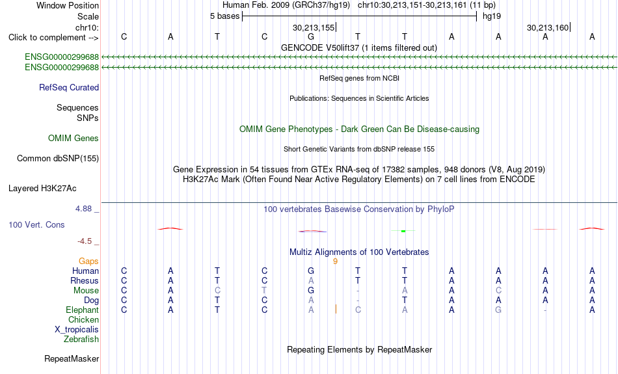The width and height of the screenshot is (618, 374).
Task: Open the 100 Vert. Cons track label
Action: click(x=36, y=224)
